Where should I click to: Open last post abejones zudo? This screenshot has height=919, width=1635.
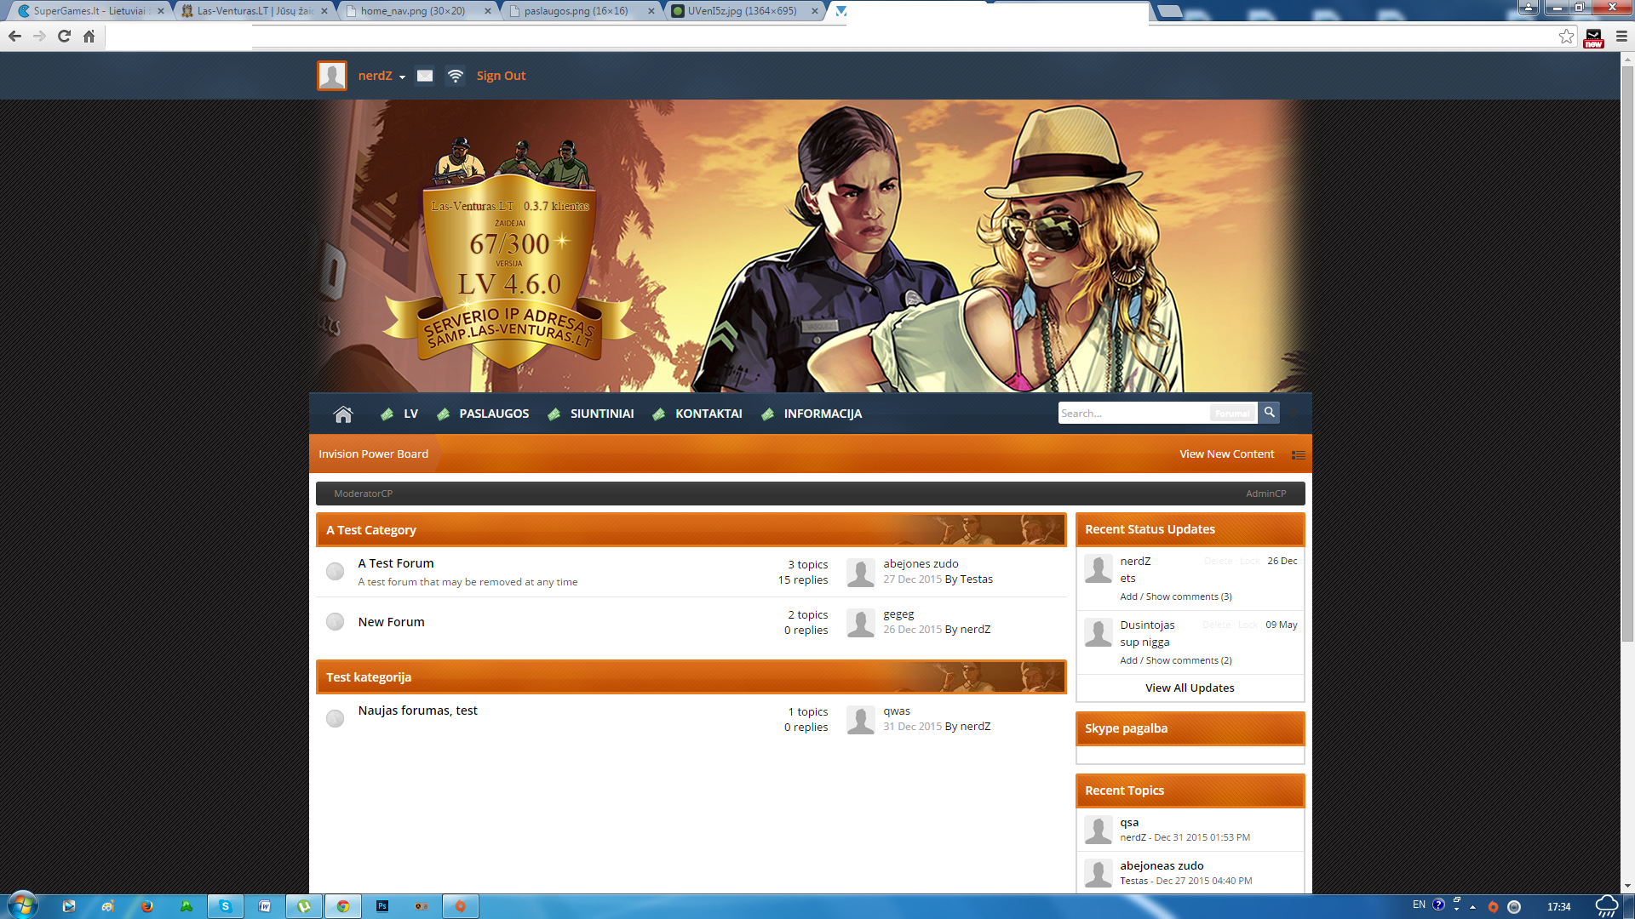[x=921, y=563]
